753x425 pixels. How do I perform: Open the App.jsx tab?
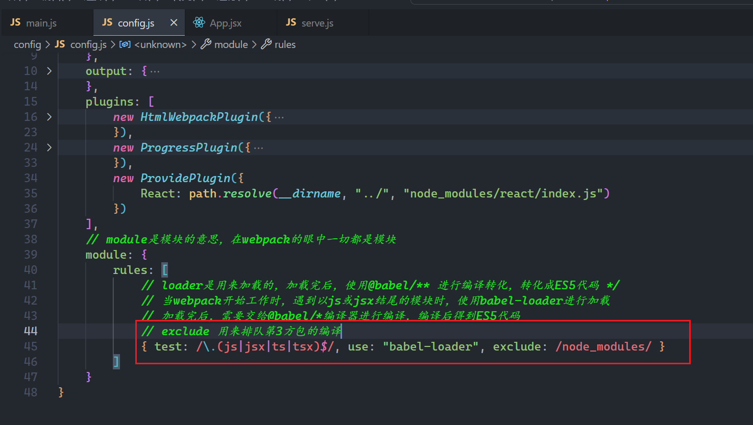click(x=231, y=23)
